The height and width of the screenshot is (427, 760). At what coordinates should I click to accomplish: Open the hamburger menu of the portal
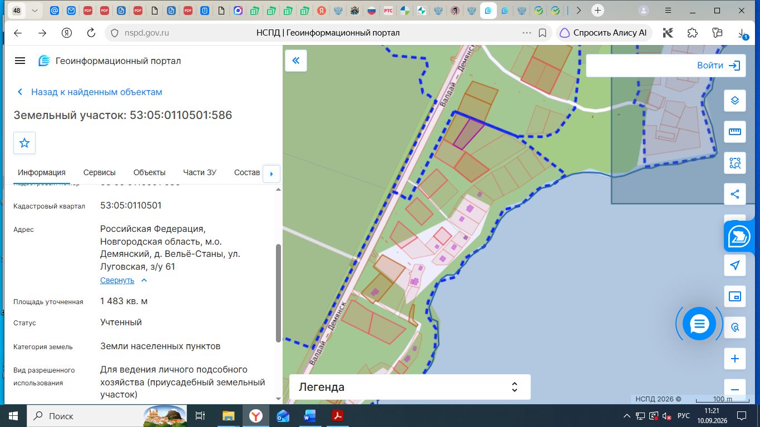20,61
